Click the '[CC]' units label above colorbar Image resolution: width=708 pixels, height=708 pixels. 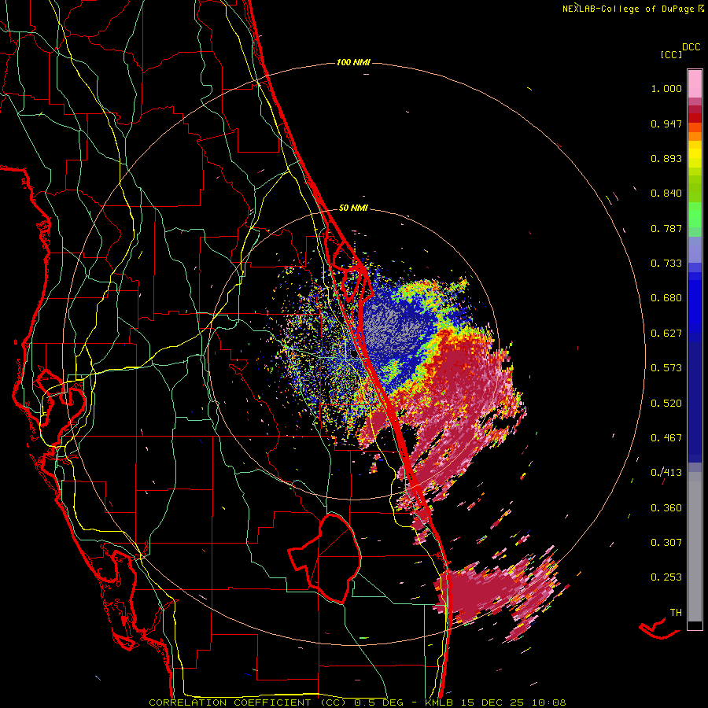click(x=671, y=54)
